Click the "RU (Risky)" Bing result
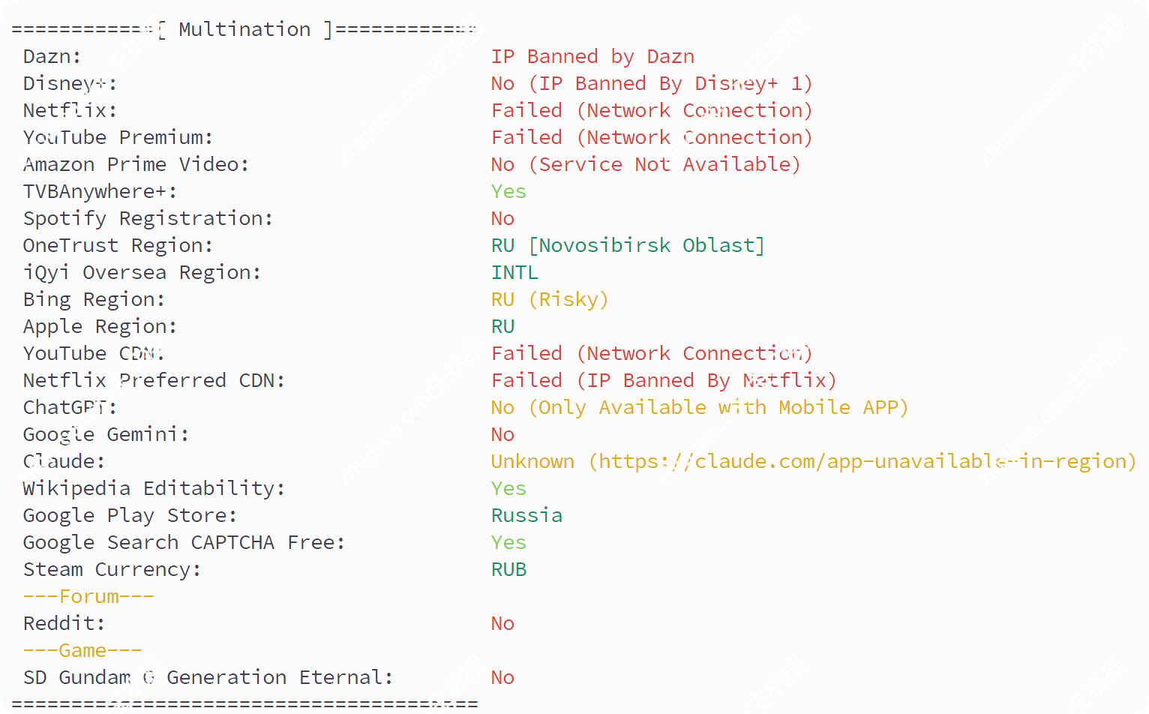The height and width of the screenshot is (714, 1149). click(549, 299)
